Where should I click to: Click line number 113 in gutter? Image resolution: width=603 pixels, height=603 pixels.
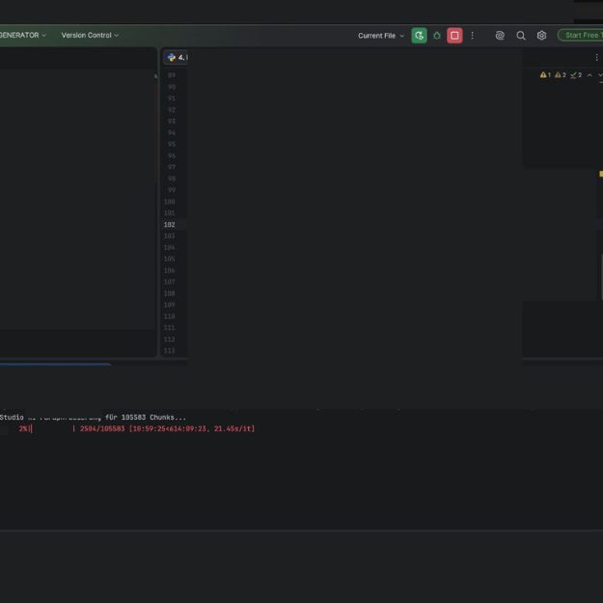pyautogui.click(x=169, y=351)
